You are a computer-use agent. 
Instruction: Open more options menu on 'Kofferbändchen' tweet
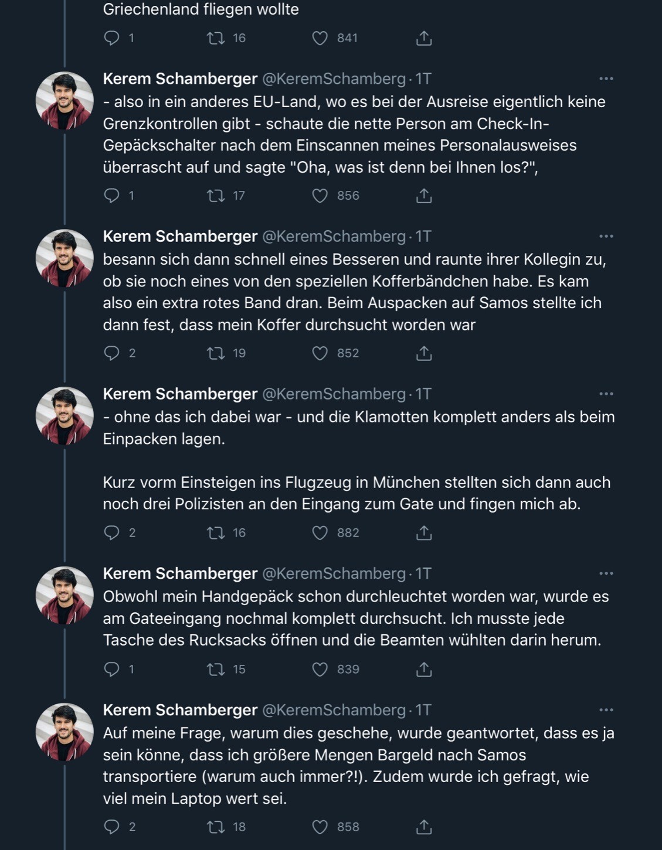606,236
